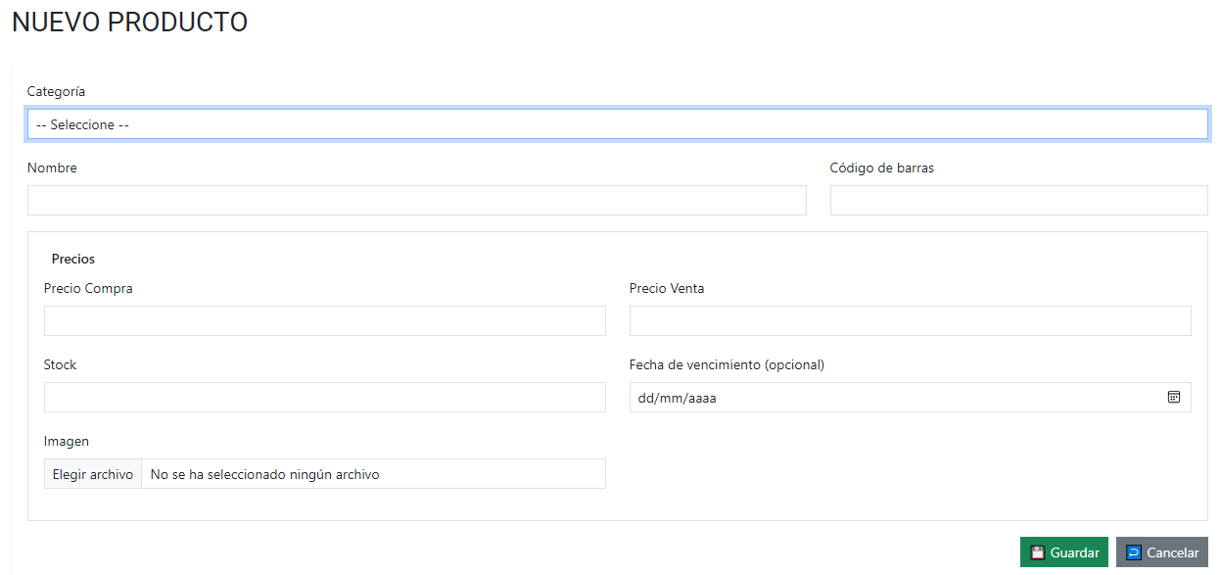
Task: Click the Elegir archivo file button
Action: point(92,473)
